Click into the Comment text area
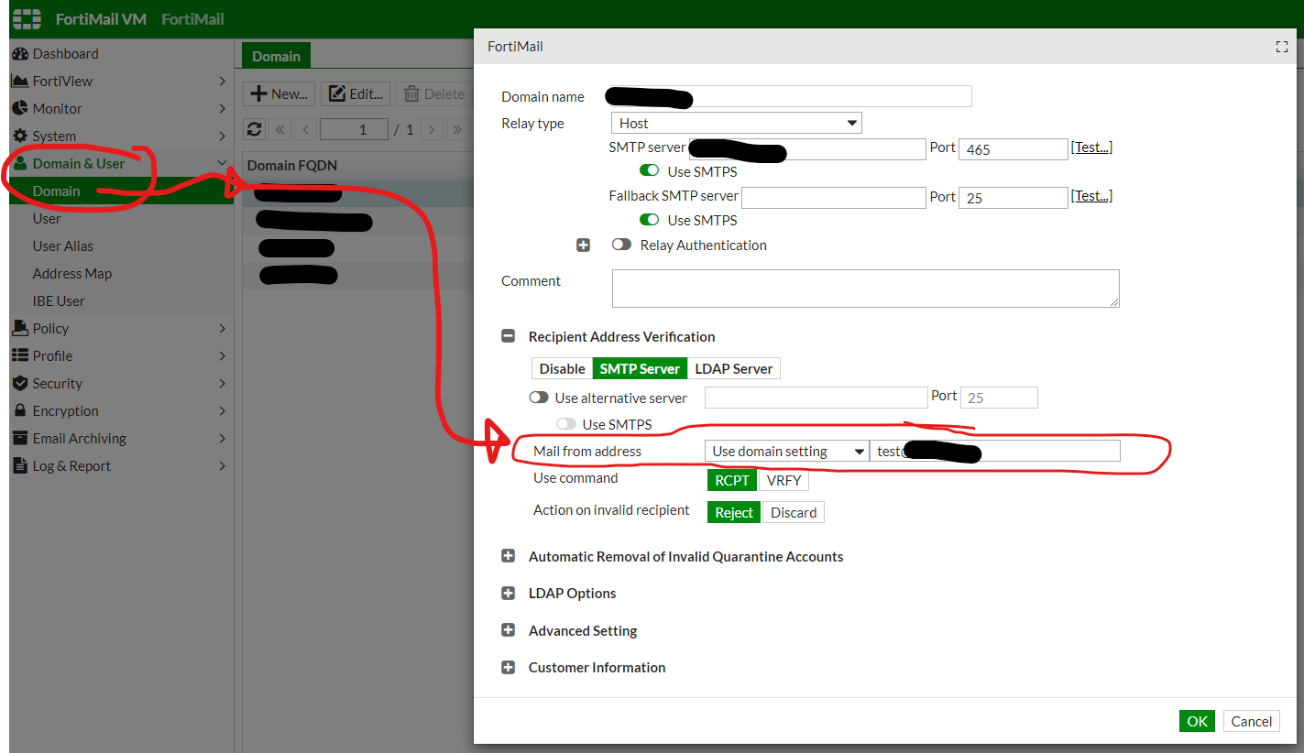 tap(864, 289)
